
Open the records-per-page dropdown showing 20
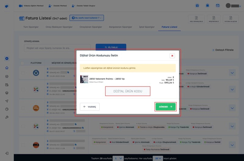[x=158, y=158]
